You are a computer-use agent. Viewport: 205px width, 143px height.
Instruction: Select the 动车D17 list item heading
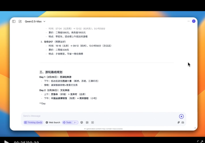[55, 42]
